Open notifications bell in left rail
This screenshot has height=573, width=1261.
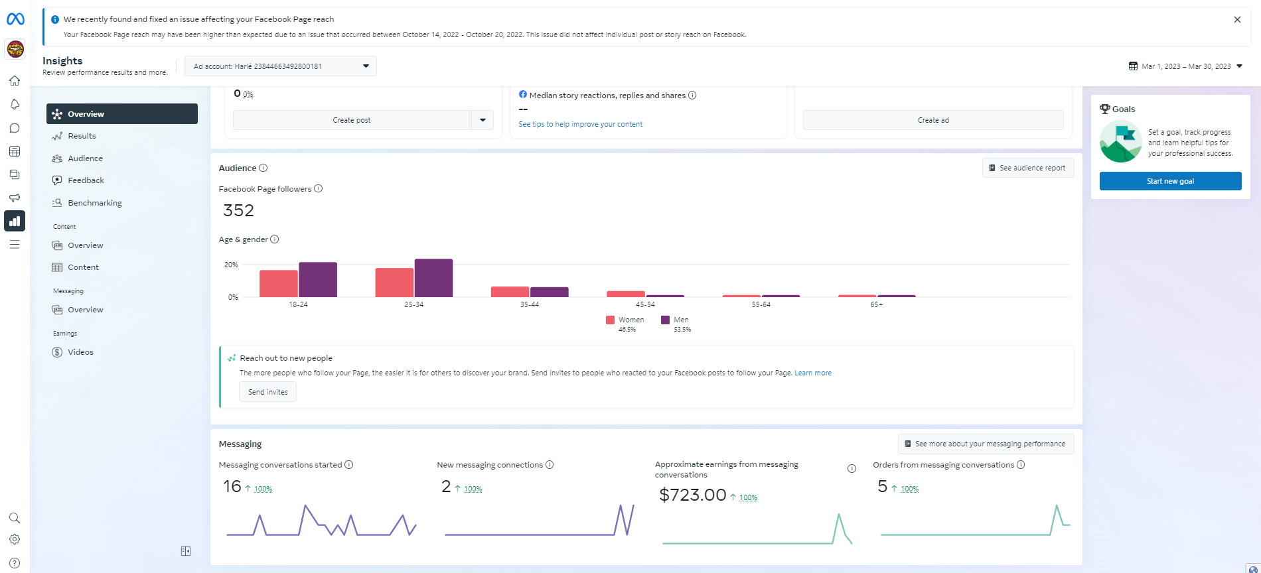[x=15, y=104]
